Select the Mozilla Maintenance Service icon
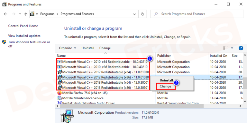Screen dimensions: 247x123 (59, 98)
